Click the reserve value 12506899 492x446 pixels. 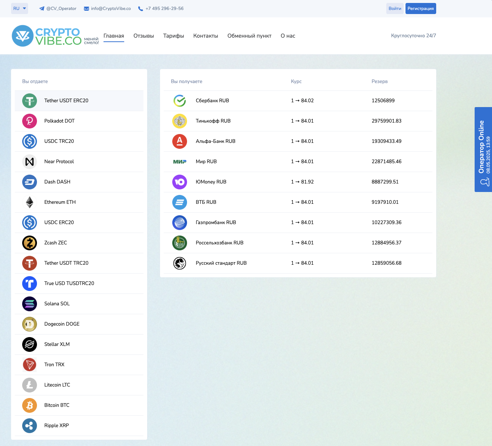tap(383, 101)
